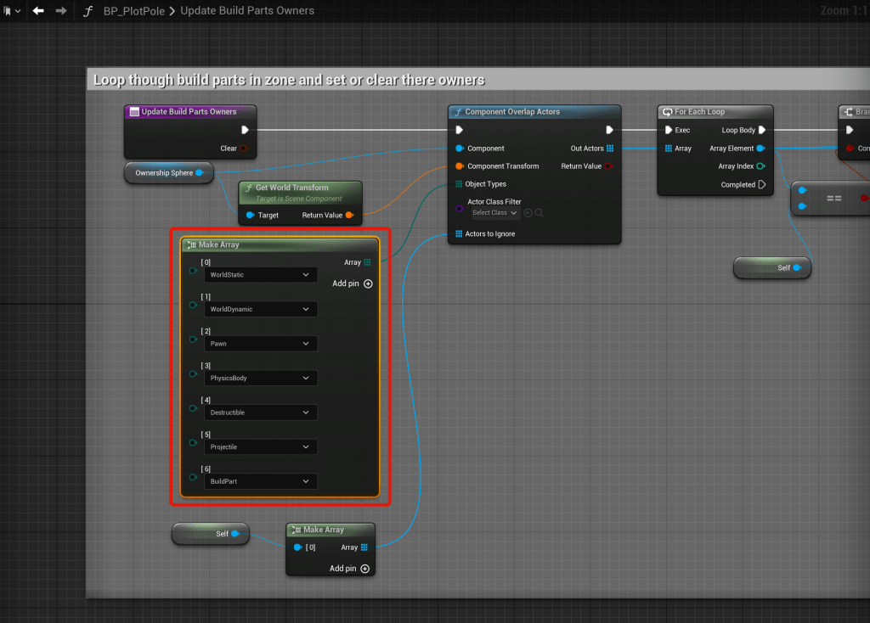This screenshot has height=623, width=870.
Task: Open the Pawn object type dropdown
Action: pyautogui.click(x=261, y=344)
